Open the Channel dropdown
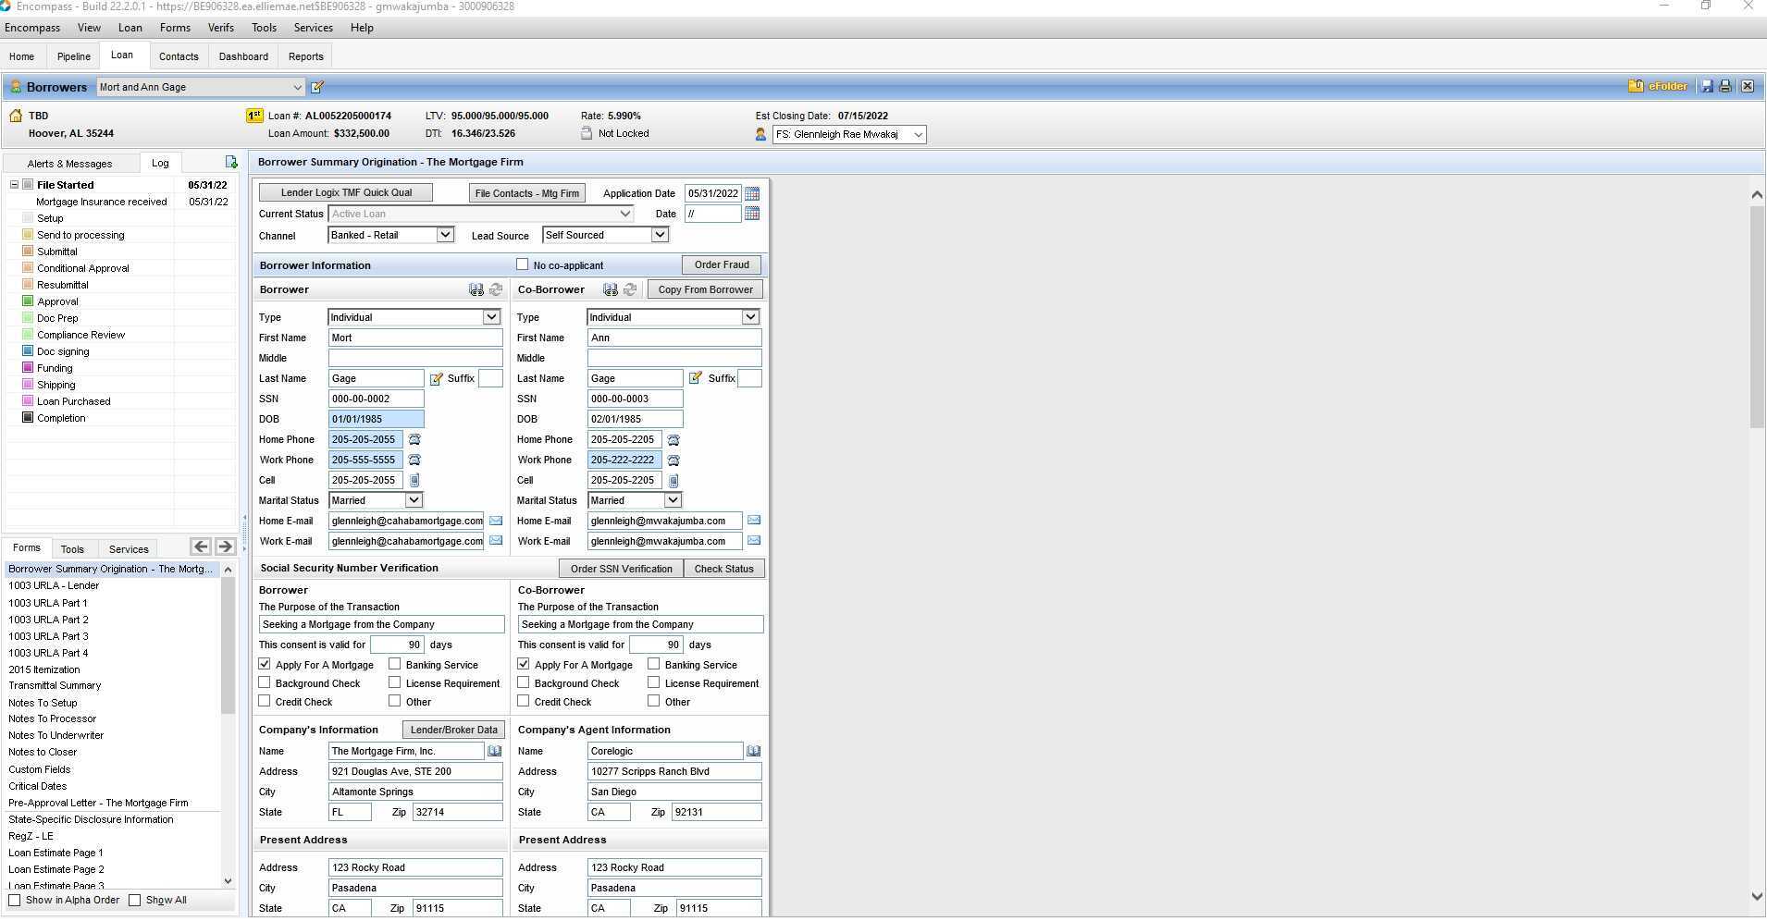Image resolution: width=1767 pixels, height=921 pixels. (x=445, y=234)
